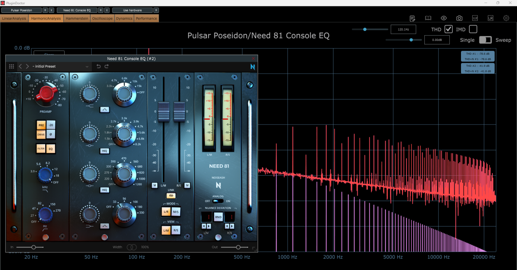Toggle lower mid band HiQ button
Viewport: 517px width, 270px height.
105,190
